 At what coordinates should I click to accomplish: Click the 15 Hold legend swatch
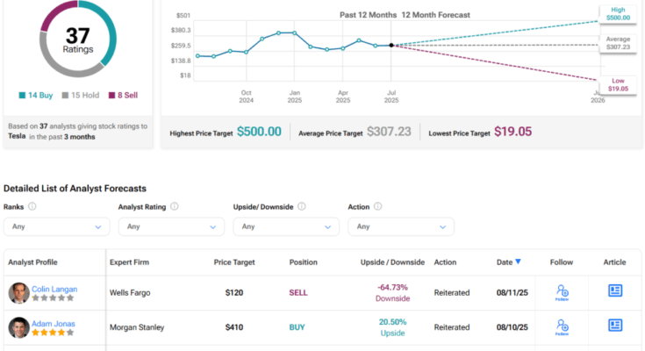coord(65,96)
